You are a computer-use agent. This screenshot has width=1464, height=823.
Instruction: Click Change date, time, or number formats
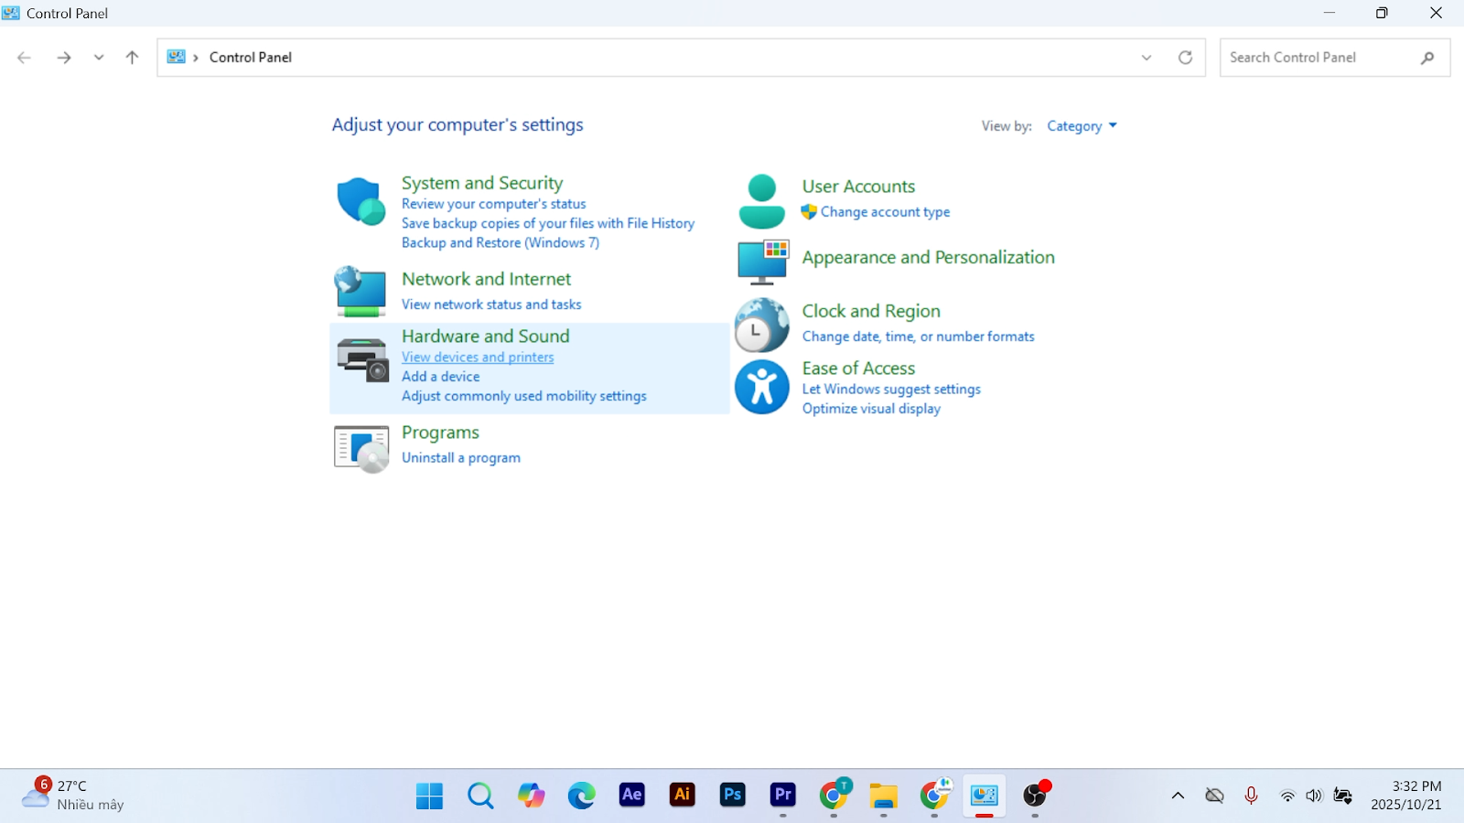click(x=918, y=337)
